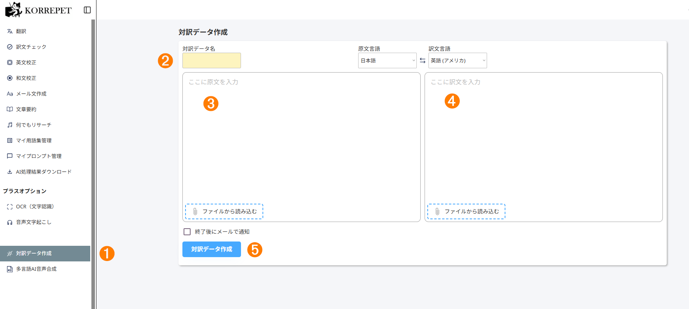Select OCR（文字認識） option
The image size is (689, 309).
pyautogui.click(x=45, y=207)
